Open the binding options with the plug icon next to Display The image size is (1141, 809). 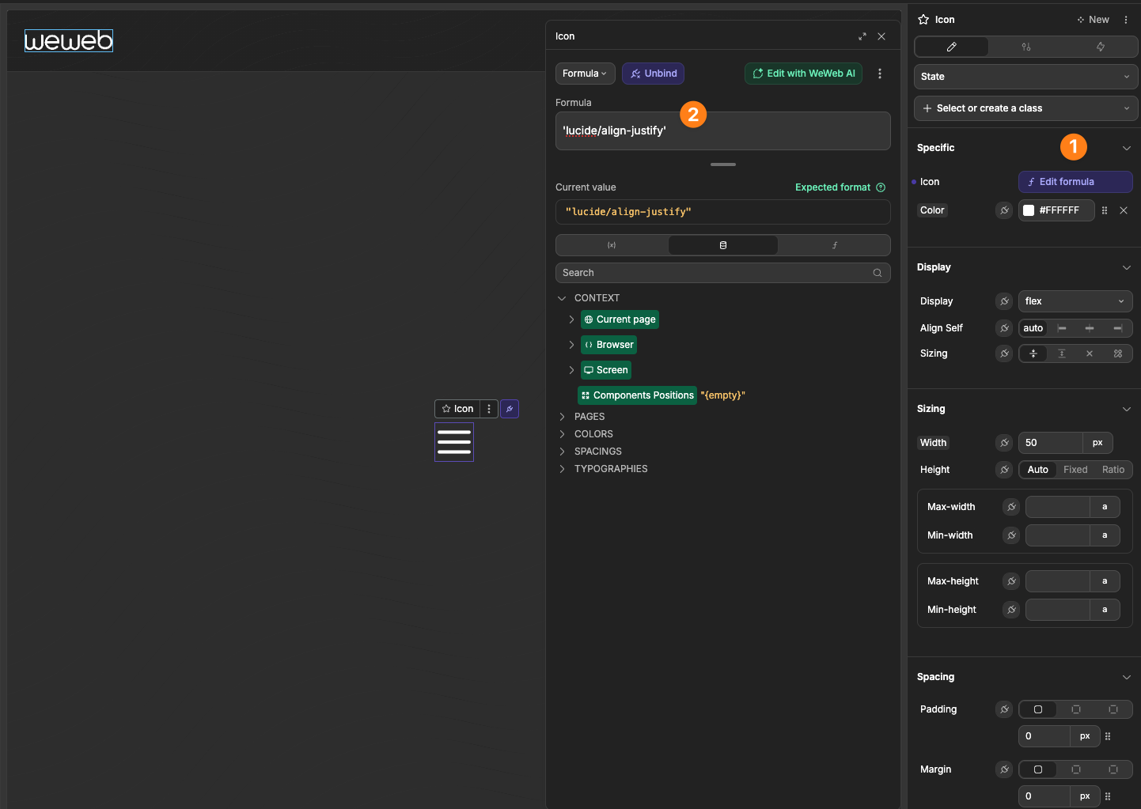click(1003, 301)
